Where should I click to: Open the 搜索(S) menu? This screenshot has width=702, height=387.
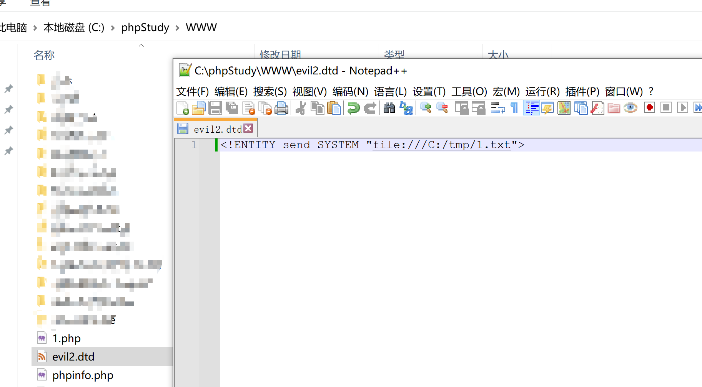pos(270,92)
